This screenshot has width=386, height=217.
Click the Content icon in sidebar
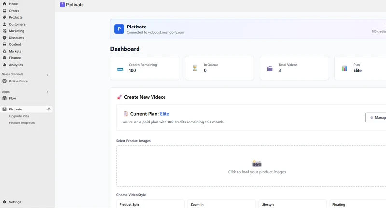coord(4,44)
